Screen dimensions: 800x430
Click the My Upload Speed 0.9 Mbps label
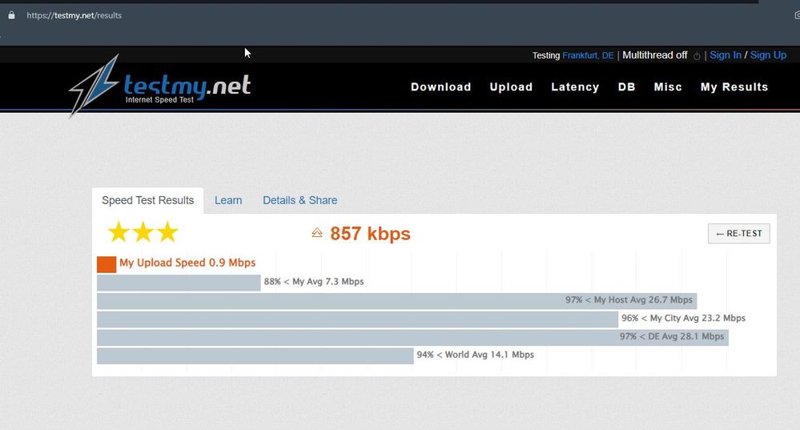click(x=187, y=263)
